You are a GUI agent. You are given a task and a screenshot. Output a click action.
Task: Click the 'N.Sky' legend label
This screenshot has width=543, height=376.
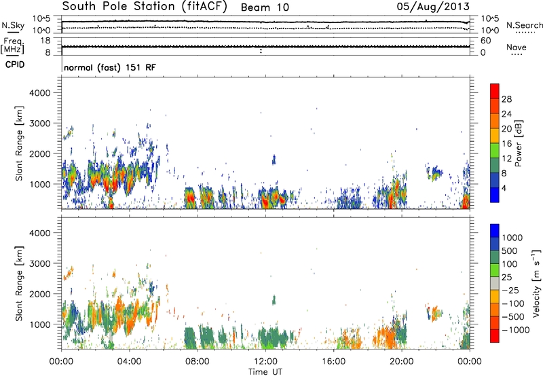click(x=13, y=25)
